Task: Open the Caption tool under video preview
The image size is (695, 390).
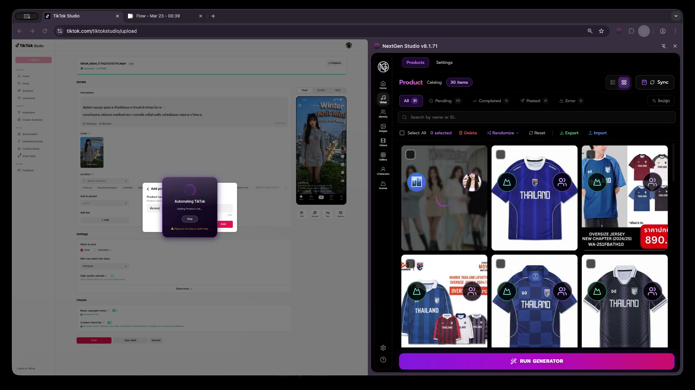Action: click(x=341, y=213)
